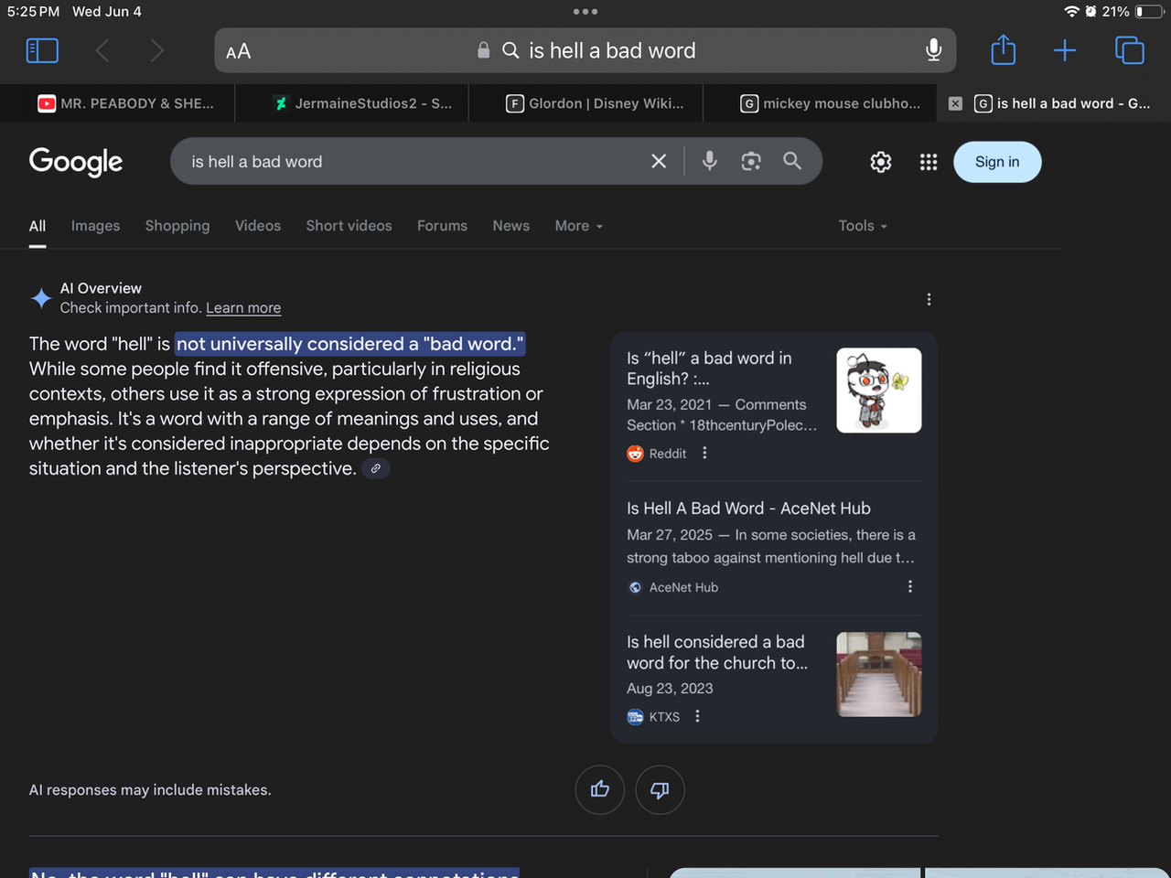1171x878 pixels.
Task: Tap the Reddit mascot thumbnail
Action: (879, 391)
